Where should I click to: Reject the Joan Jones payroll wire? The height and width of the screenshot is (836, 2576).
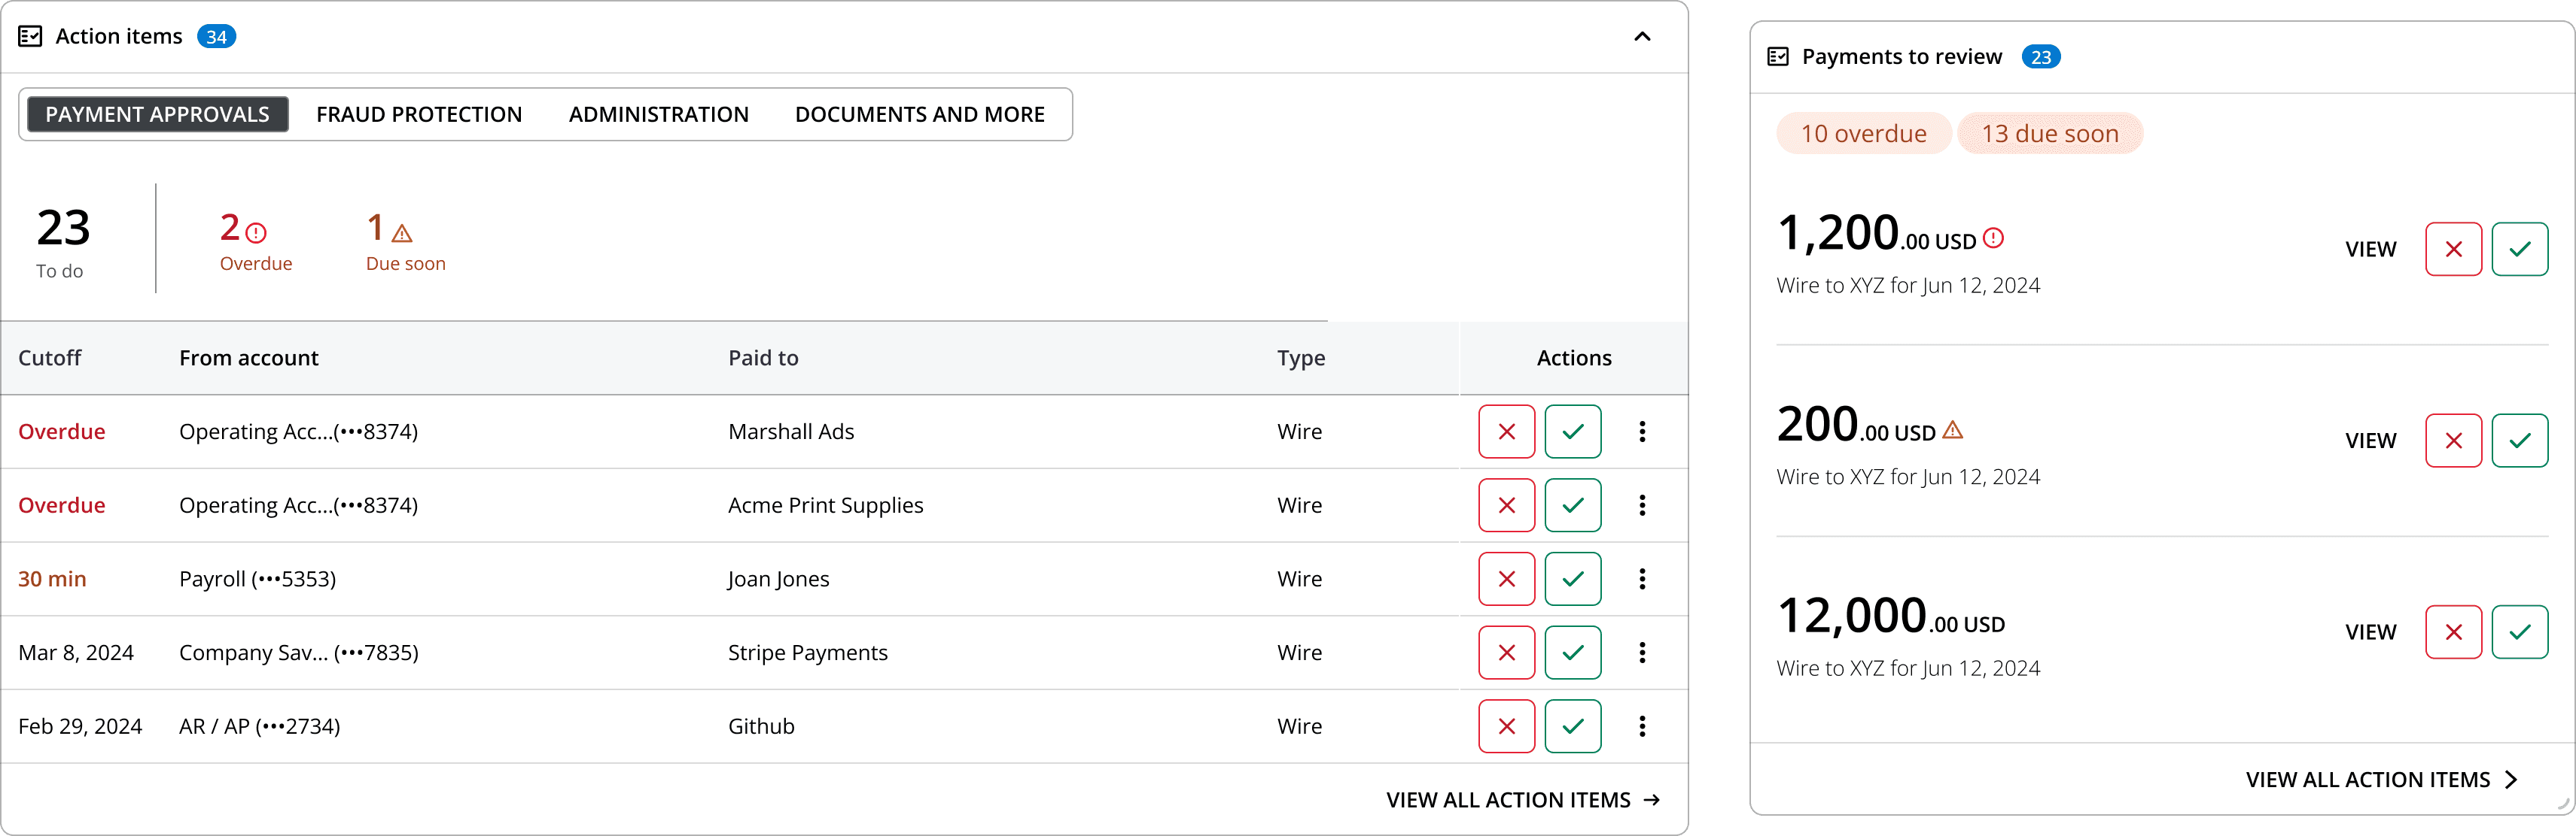(x=1506, y=580)
